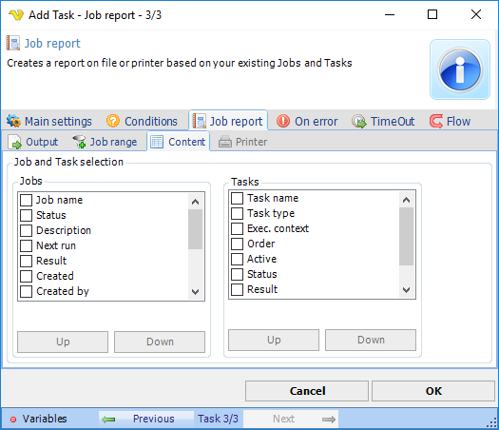Click the Job range funnel icon
Viewport: 499px width, 430px height.
pos(79,142)
